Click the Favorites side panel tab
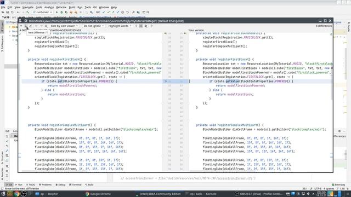 pyautogui.click(x=2, y=174)
